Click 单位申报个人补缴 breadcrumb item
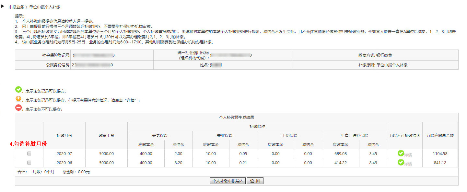467x192 pixels. pyautogui.click(x=45, y=7)
